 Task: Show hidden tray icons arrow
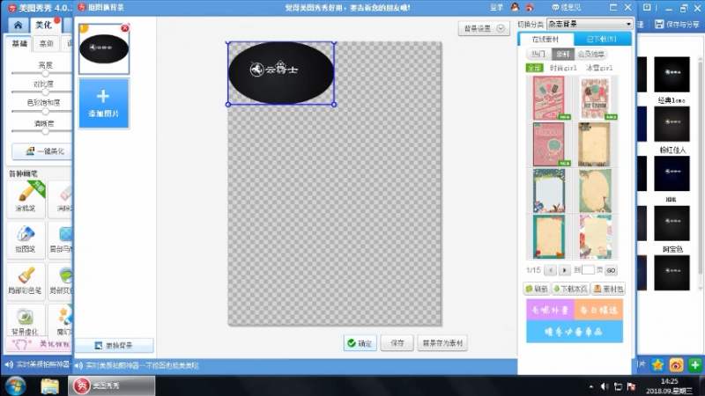(590, 386)
